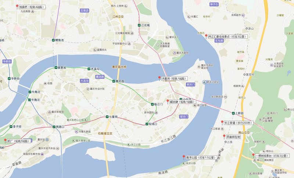Select the red pin at 观音桥
This screenshot has height=178, width=294.
click(17, 7)
